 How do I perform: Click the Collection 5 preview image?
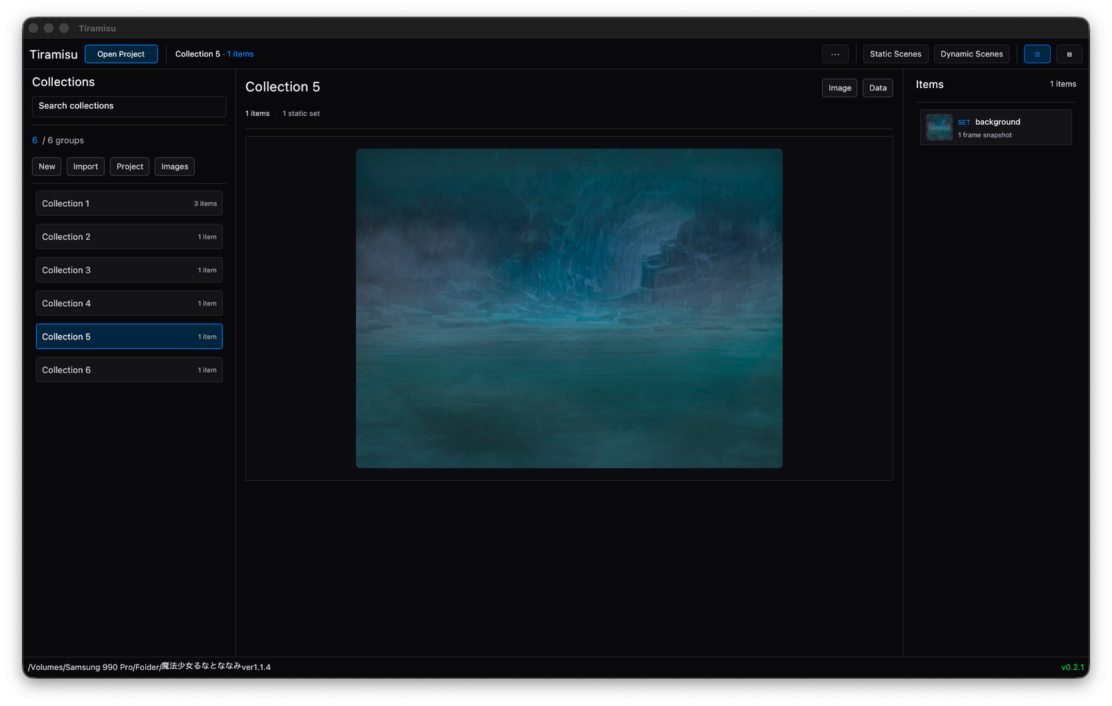pos(569,307)
